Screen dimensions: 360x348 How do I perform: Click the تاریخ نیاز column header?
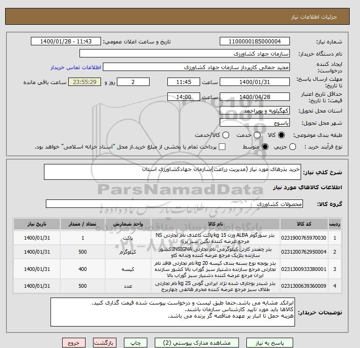point(37,224)
